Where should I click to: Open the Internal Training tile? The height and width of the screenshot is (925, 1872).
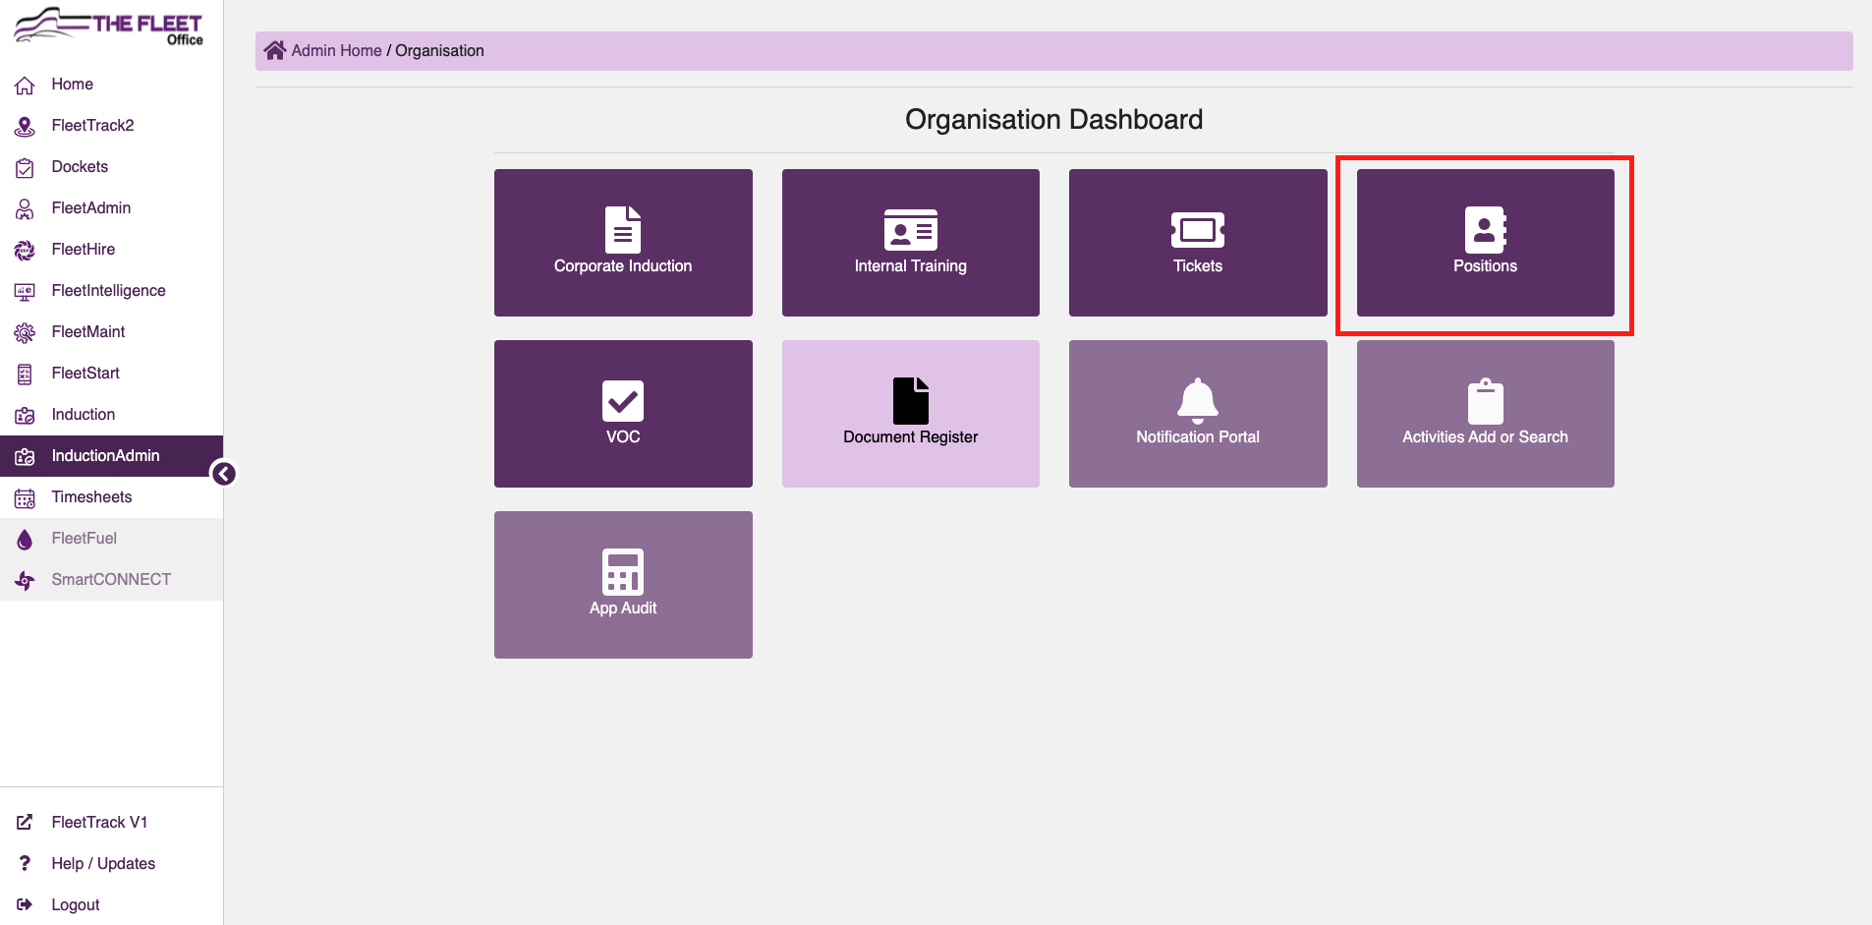(x=911, y=243)
